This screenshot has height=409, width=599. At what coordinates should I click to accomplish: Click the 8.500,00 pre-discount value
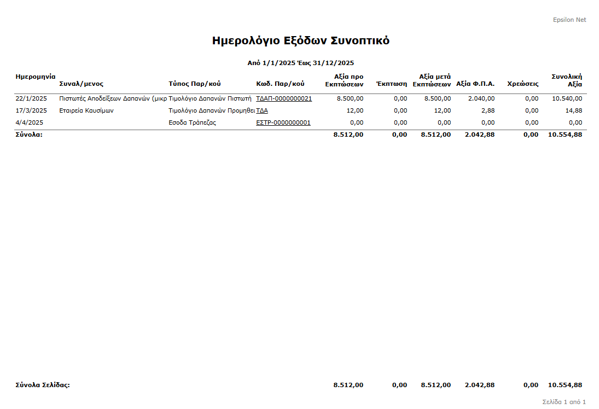[x=350, y=98]
